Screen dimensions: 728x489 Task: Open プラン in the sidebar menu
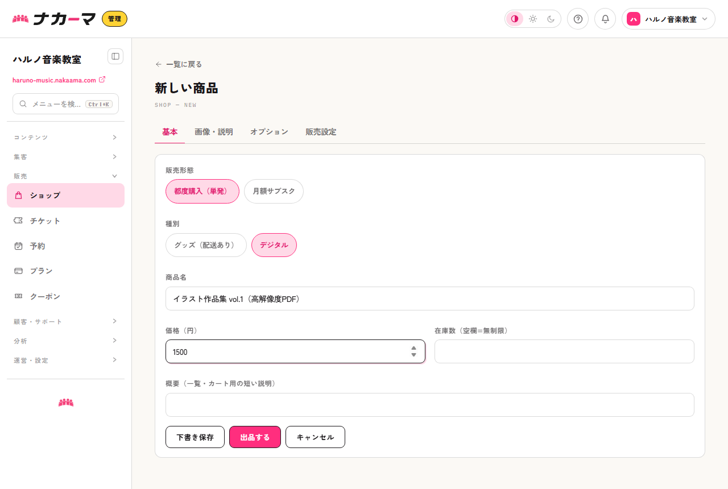(65, 271)
